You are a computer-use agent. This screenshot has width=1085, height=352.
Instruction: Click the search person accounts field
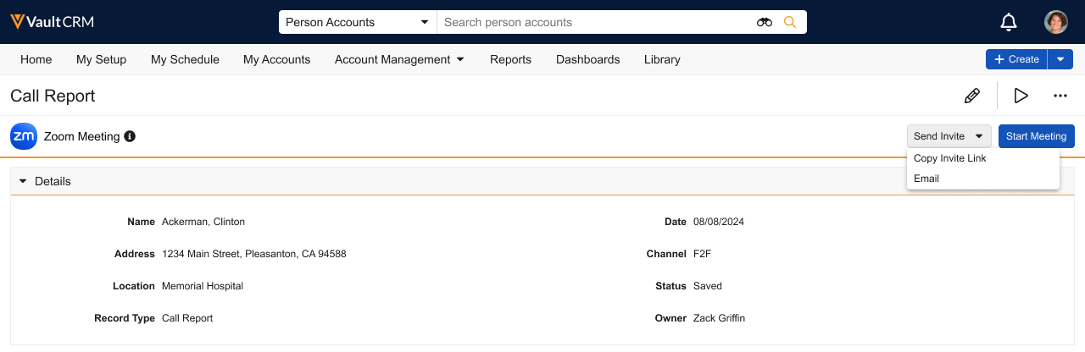click(593, 22)
